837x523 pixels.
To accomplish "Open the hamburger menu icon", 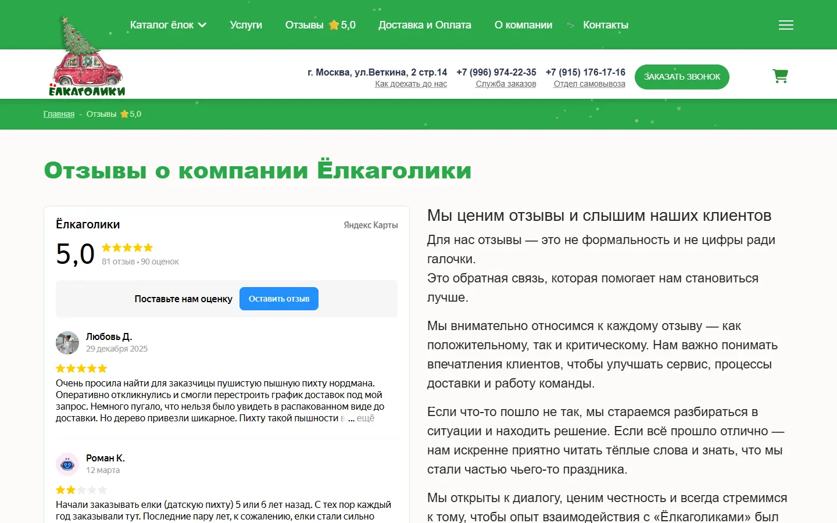I will coord(786,25).
